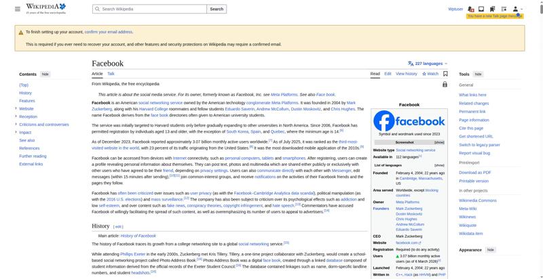Screen dimensions: 543x279
Task: Hide the Tools sidebar
Action: pyautogui.click(x=478, y=74)
